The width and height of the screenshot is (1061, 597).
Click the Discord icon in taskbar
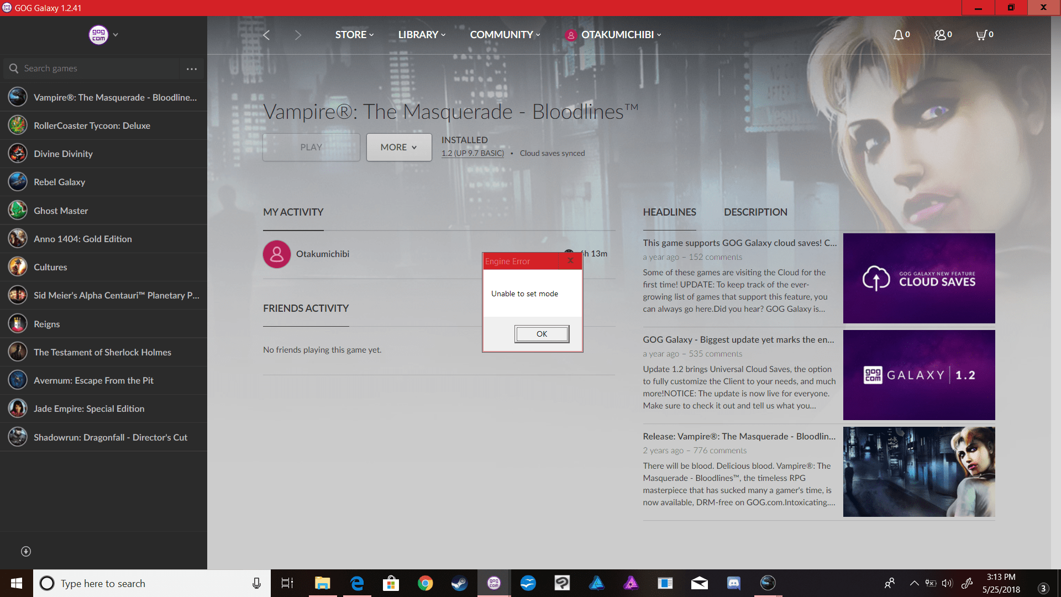point(733,583)
